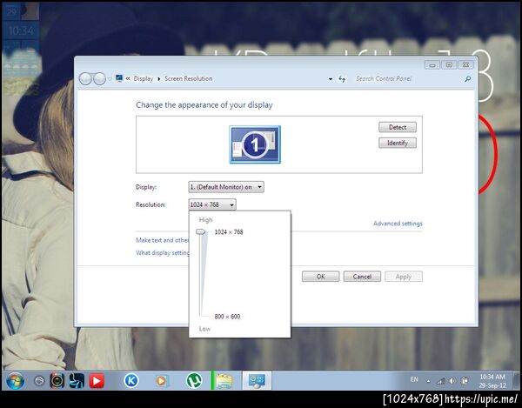Open the orange media player taskbar icon

(x=162, y=381)
